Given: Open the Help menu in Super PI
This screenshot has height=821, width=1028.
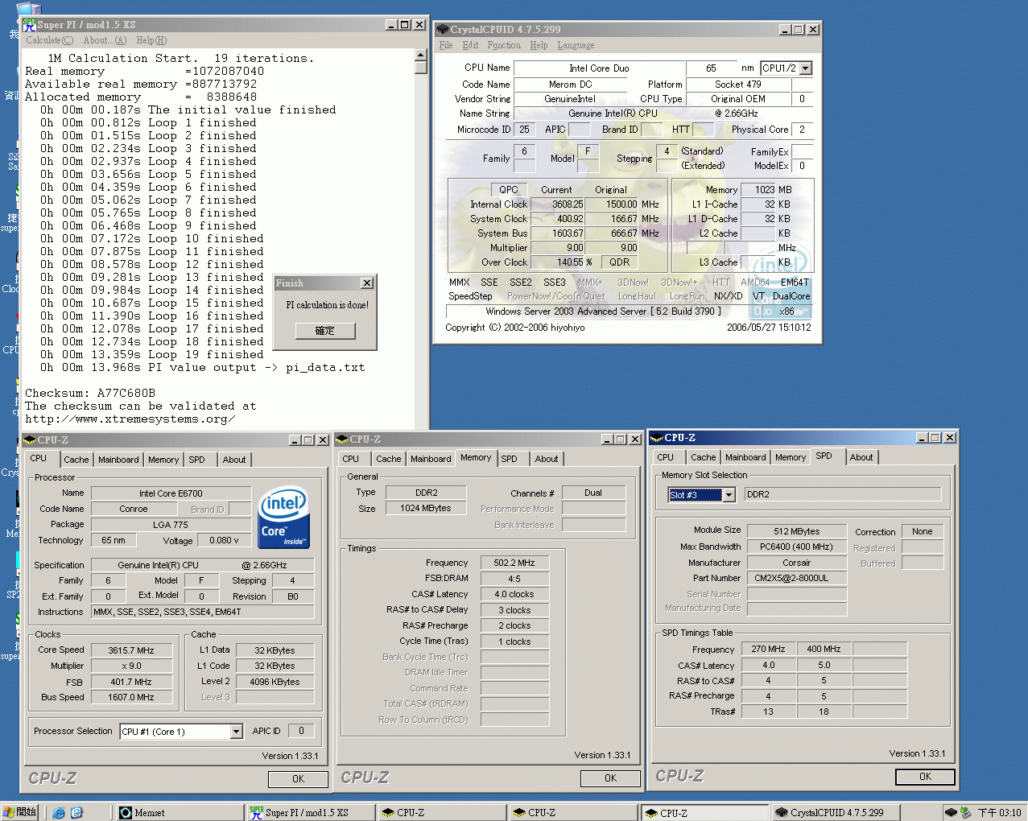Looking at the screenshot, I should point(151,40).
